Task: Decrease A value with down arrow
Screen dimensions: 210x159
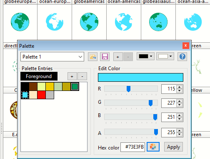Action: coord(180,135)
